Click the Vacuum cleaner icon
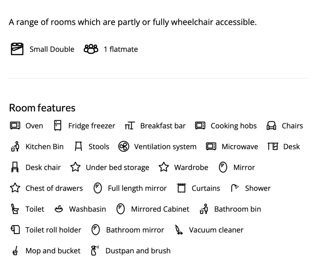The image size is (313, 264). [179, 230]
